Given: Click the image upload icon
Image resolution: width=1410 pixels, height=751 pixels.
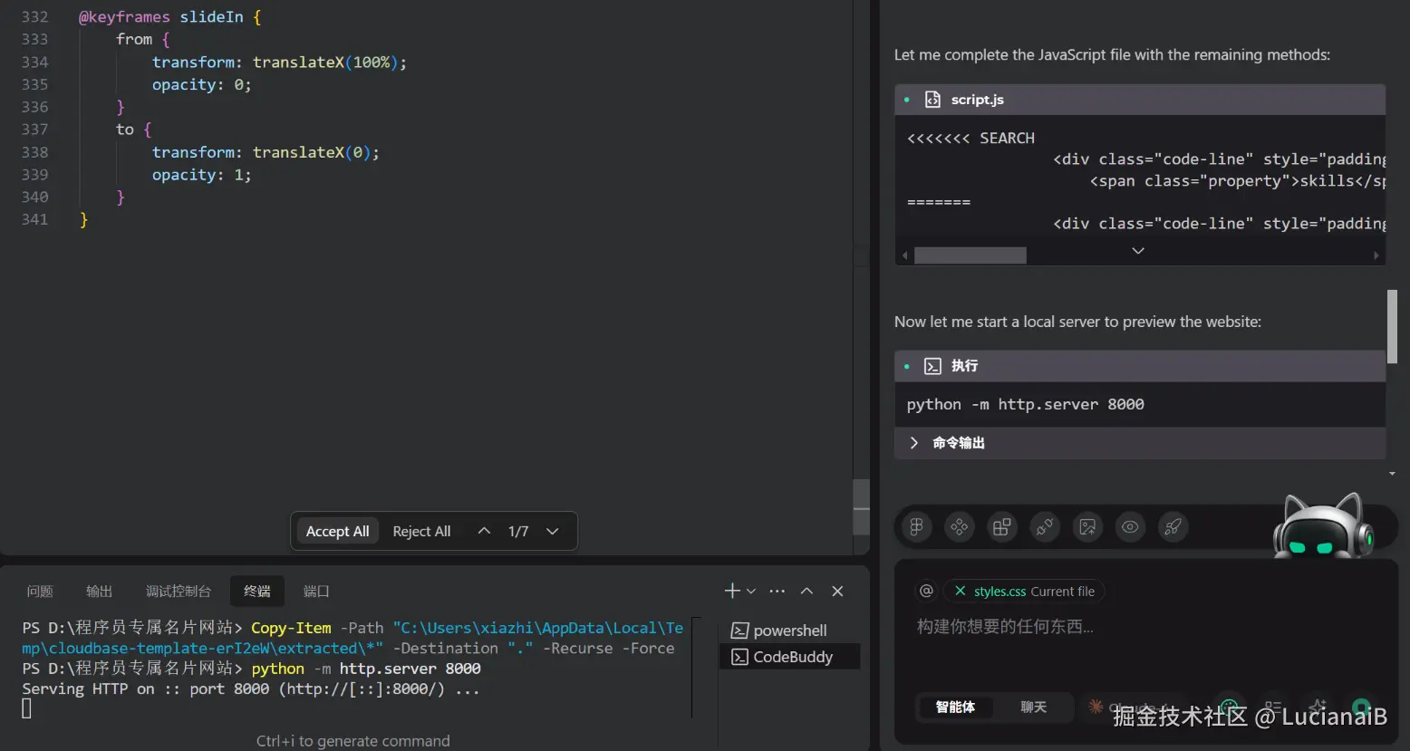Looking at the screenshot, I should (x=1087, y=527).
